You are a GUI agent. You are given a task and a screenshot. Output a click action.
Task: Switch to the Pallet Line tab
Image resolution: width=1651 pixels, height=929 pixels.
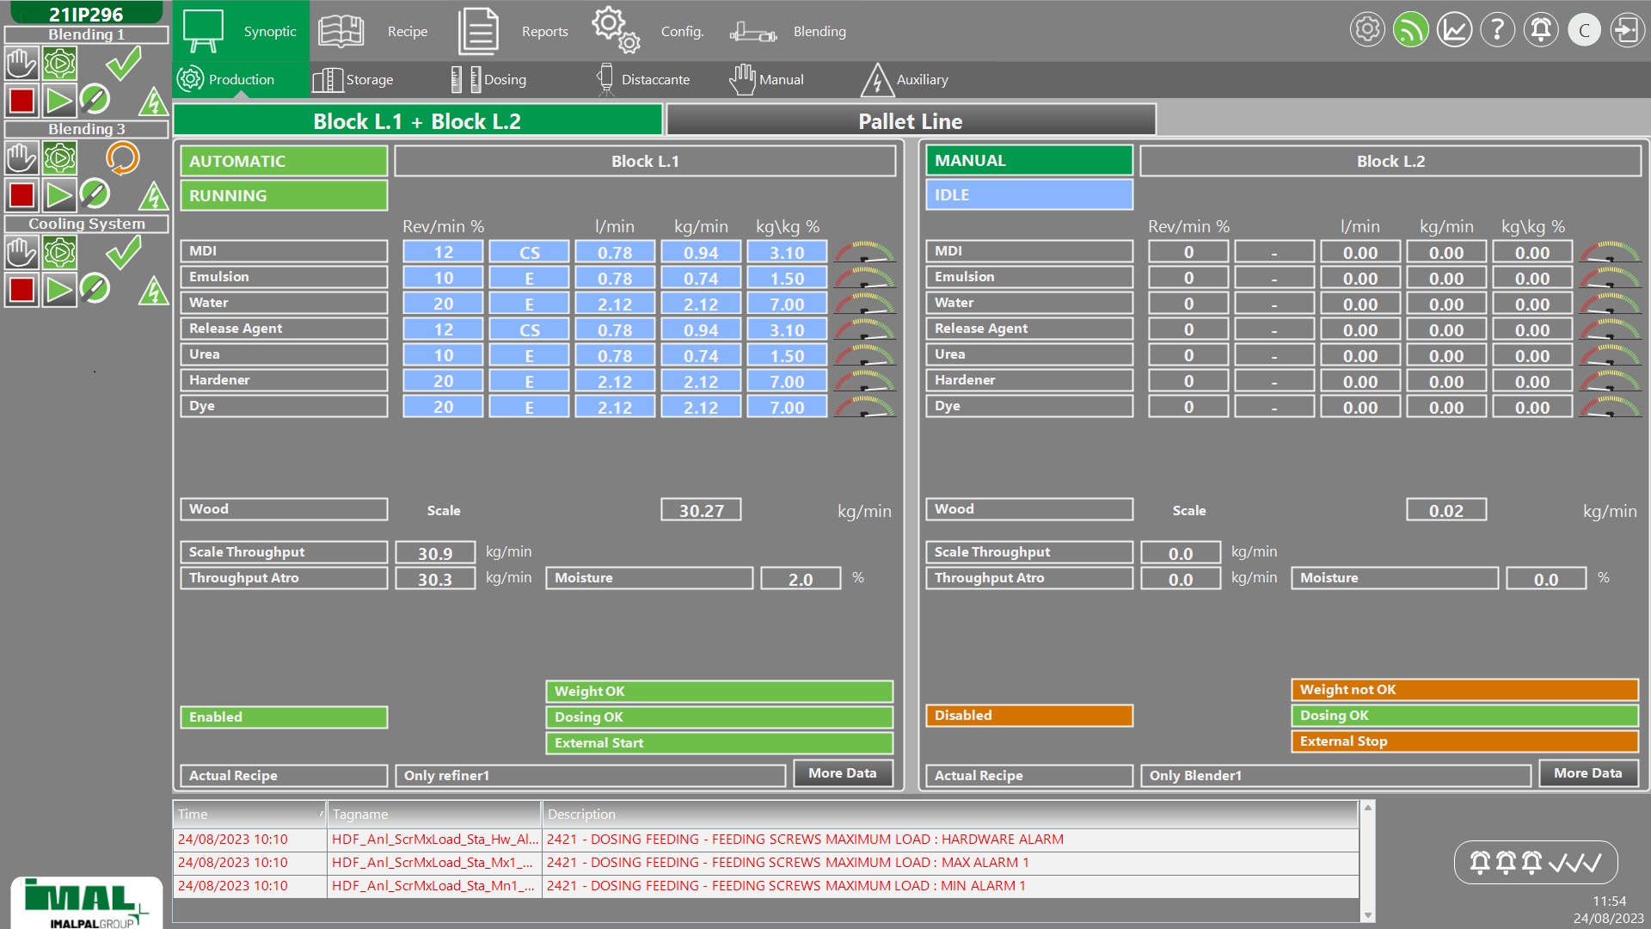(x=910, y=121)
